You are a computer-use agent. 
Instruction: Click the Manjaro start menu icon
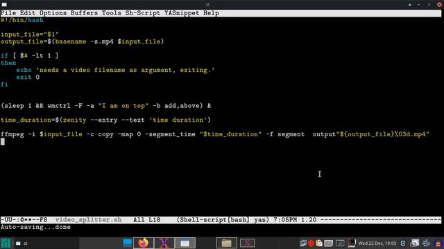[x=6, y=243]
